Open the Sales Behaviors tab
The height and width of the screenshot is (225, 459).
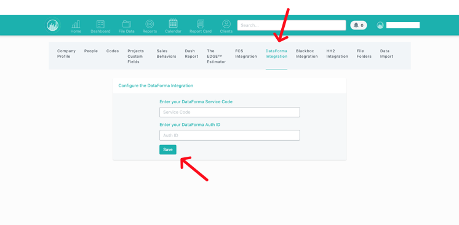pyautogui.click(x=166, y=53)
